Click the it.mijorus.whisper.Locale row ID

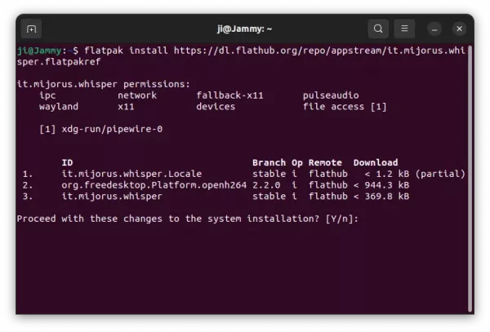tap(131, 174)
